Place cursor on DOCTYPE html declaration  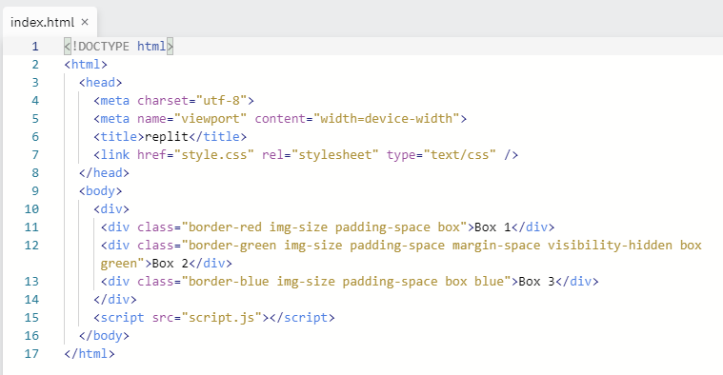(118, 47)
